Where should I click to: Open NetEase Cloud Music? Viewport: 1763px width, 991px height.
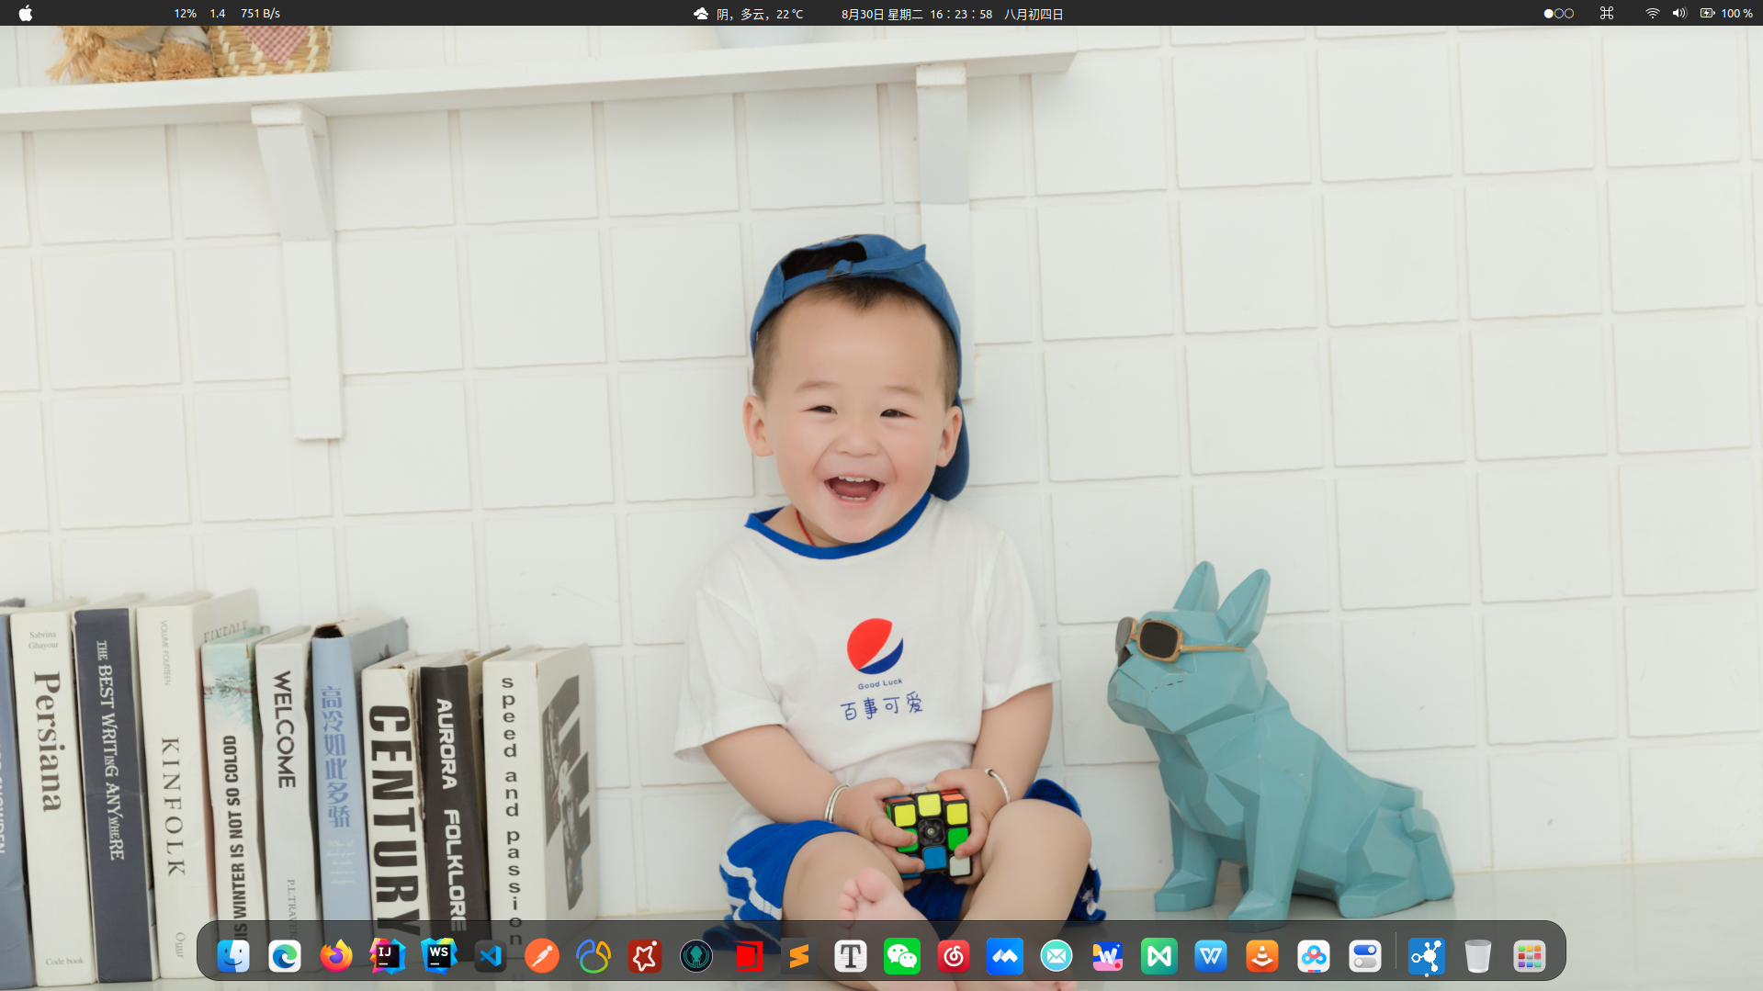954,956
